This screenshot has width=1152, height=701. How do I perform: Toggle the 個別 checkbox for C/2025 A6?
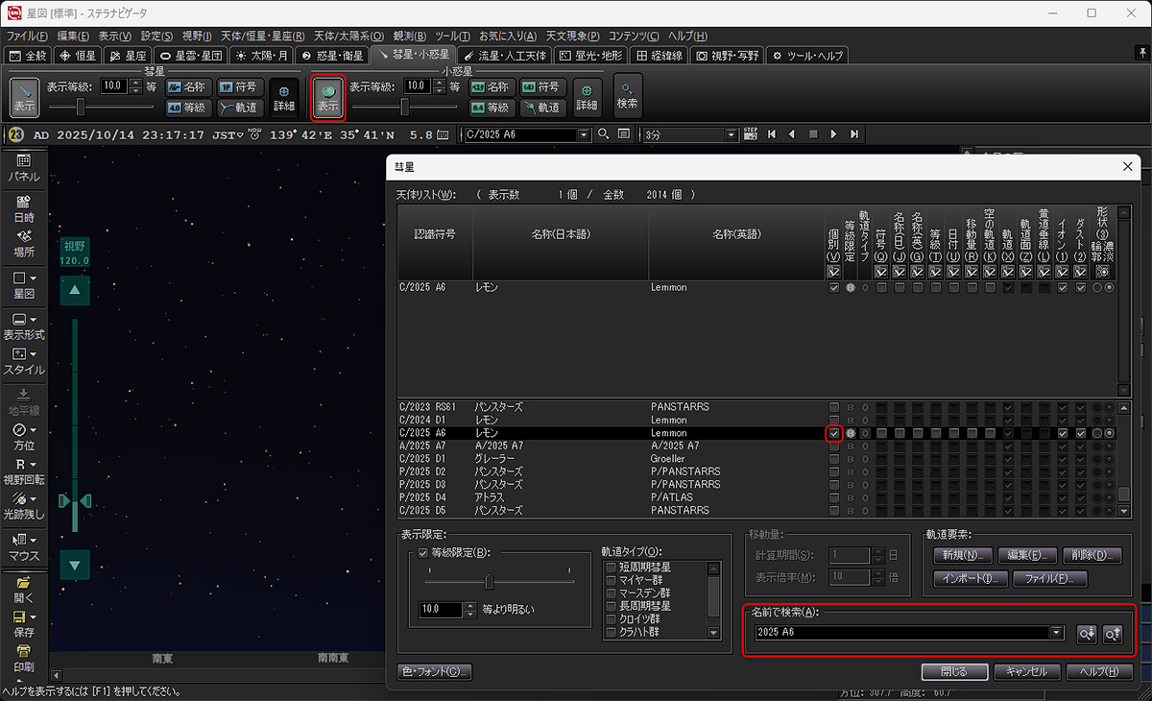[834, 433]
